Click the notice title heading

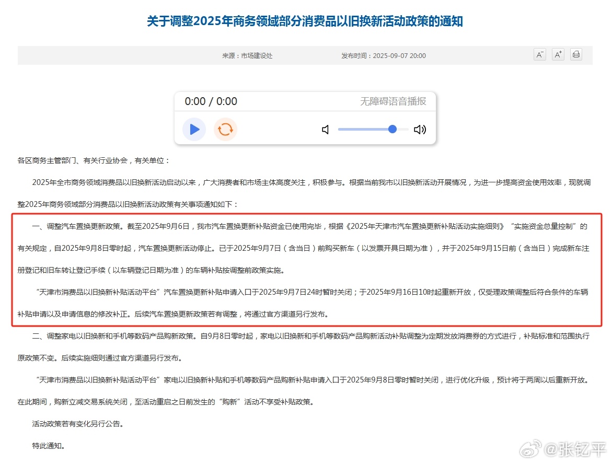click(305, 21)
